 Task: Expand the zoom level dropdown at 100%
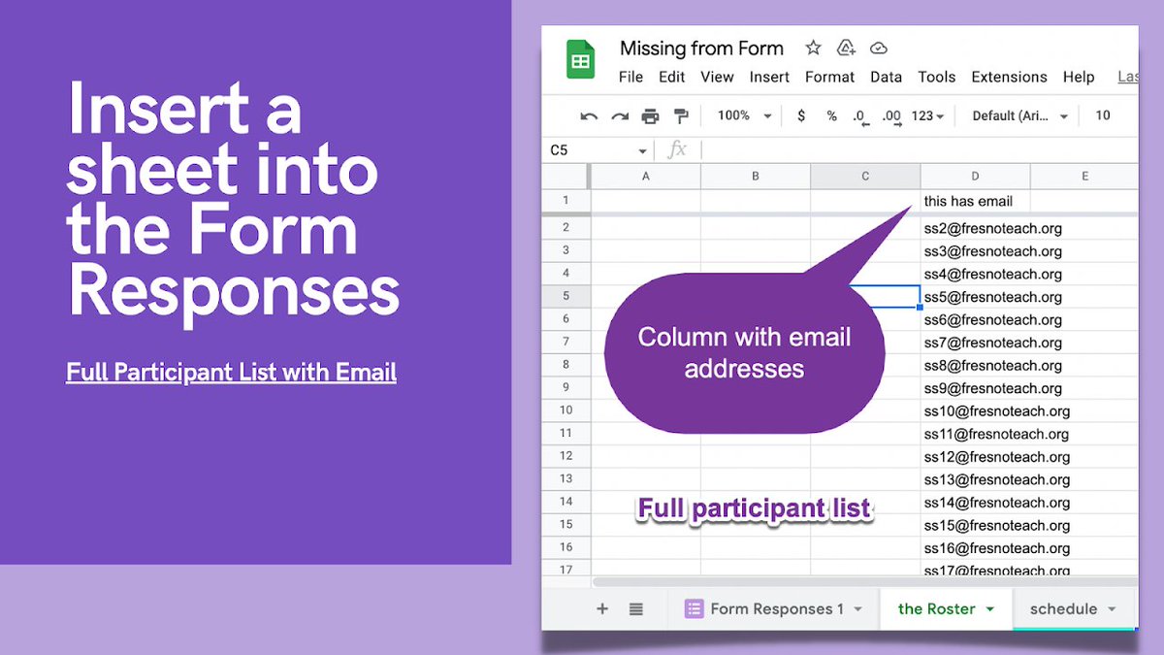click(742, 115)
